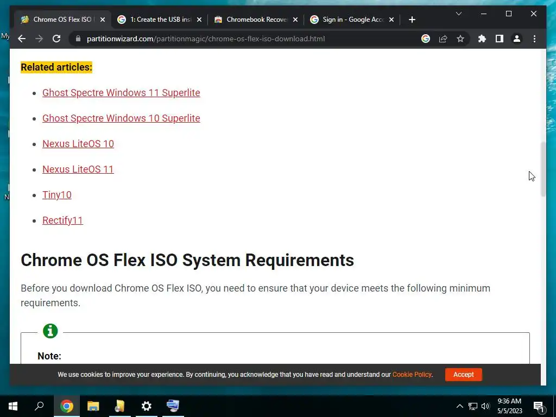Open Chrome's three-dot menu
556x417 pixels.
(534, 39)
